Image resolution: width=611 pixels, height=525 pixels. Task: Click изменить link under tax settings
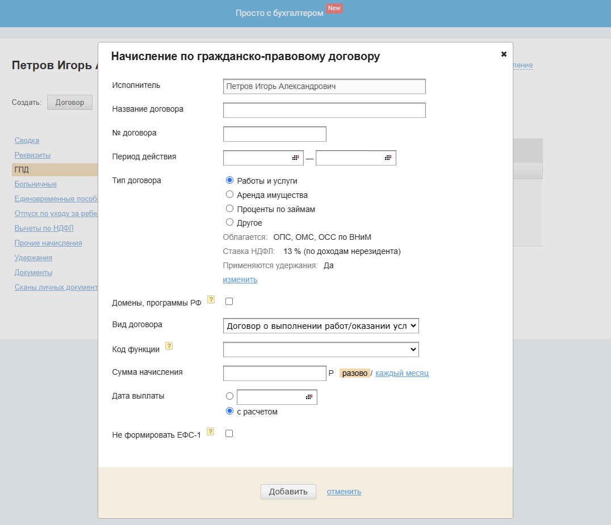click(x=240, y=280)
